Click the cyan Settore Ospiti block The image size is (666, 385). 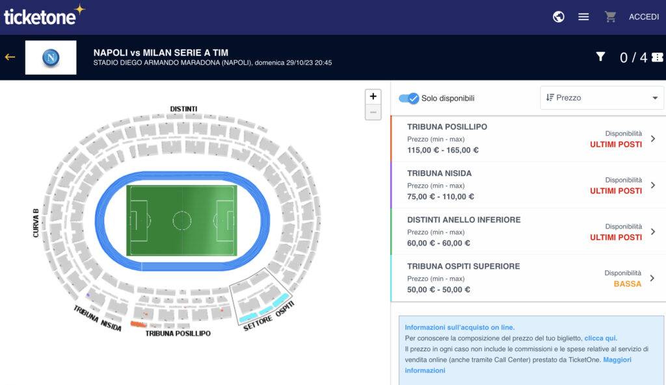click(281, 301)
